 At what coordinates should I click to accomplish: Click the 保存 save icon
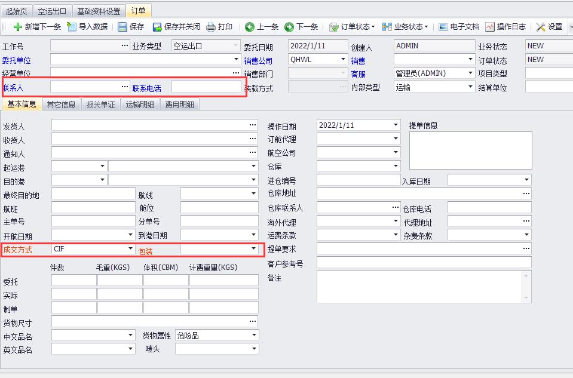pyautogui.click(x=122, y=27)
